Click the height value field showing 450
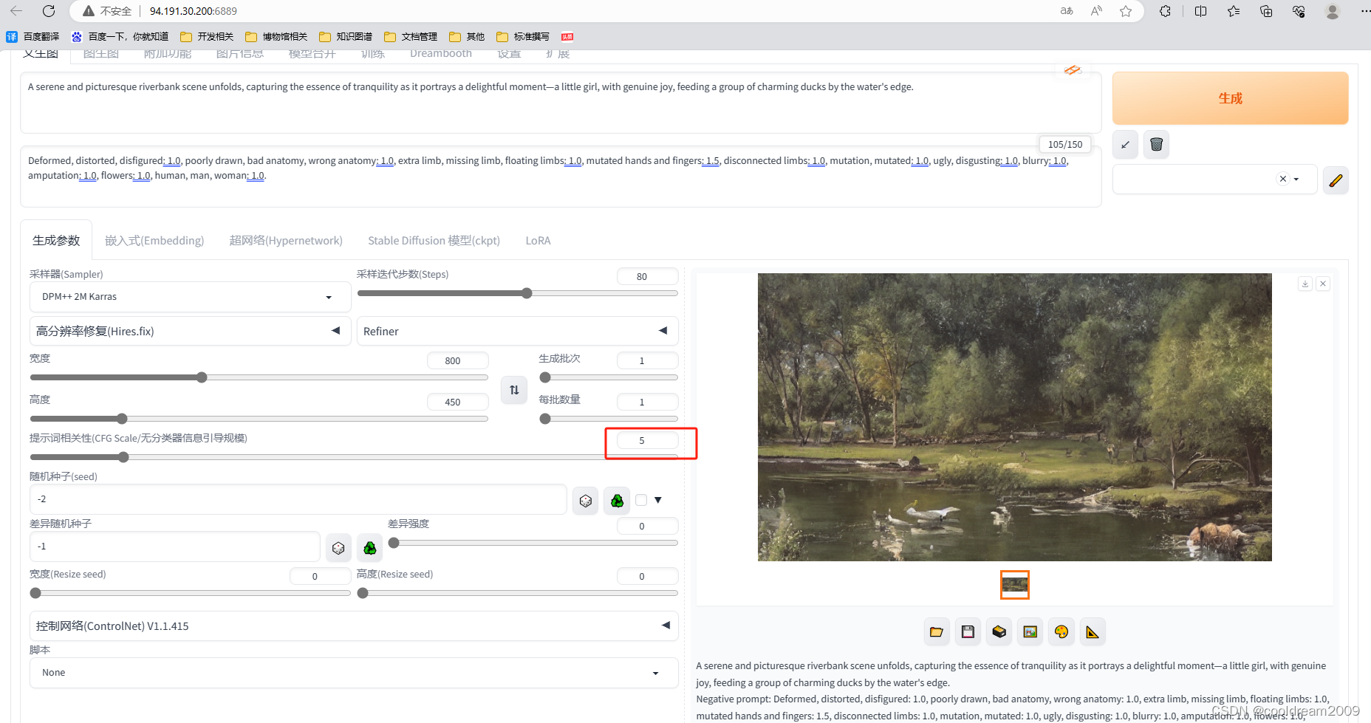The height and width of the screenshot is (723, 1371). [458, 402]
